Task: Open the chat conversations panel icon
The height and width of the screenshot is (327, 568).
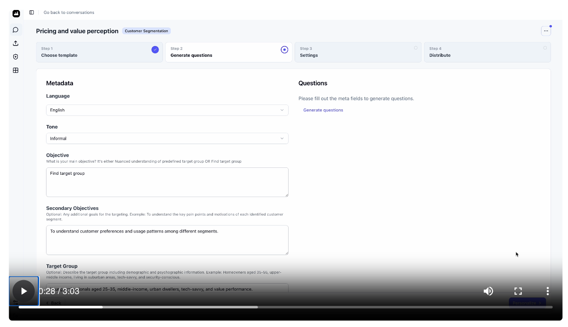Action: coord(15,29)
